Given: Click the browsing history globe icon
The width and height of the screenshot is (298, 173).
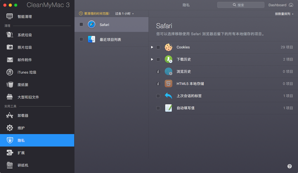Looking at the screenshot, I should point(169,72).
